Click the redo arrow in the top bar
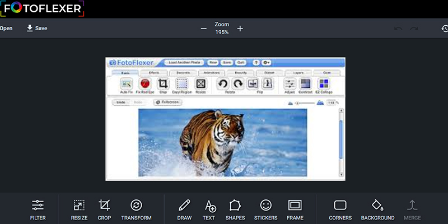This screenshot has height=224, width=448. pyautogui.click(x=414, y=29)
